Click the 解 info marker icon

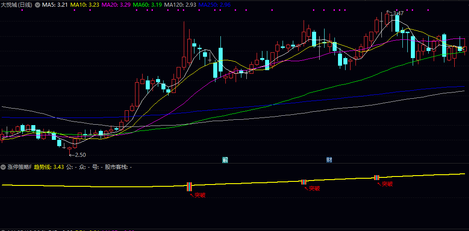coord(225,160)
